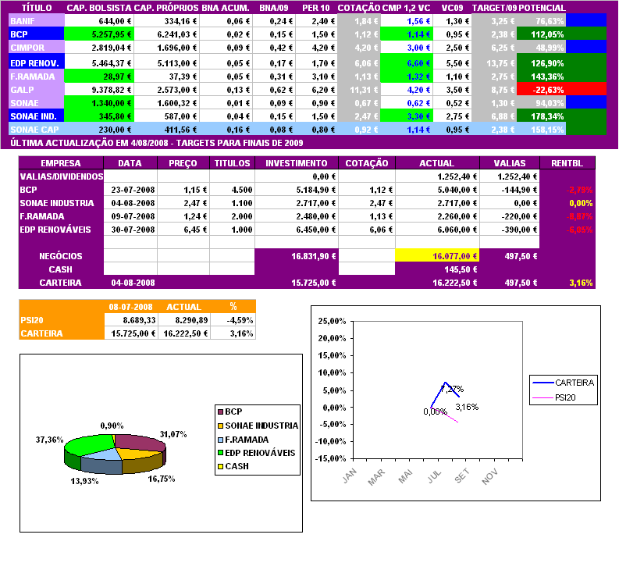Screen dimensions: 619x570
Task: Click the PER 10 column header
Action: 316,8
